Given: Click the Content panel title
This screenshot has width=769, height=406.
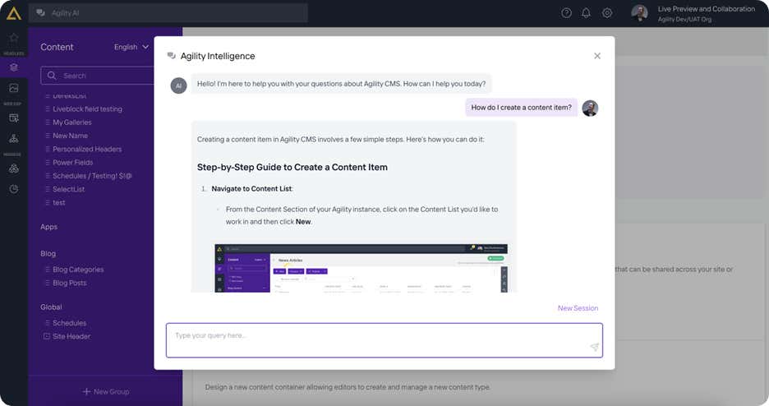Looking at the screenshot, I should 57,47.
